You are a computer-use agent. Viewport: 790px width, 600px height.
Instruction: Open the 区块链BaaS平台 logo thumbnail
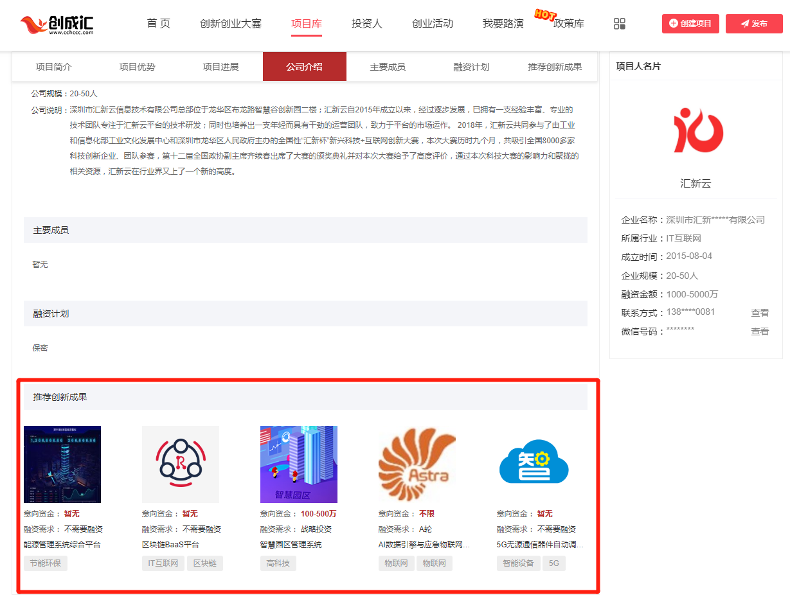point(181,464)
